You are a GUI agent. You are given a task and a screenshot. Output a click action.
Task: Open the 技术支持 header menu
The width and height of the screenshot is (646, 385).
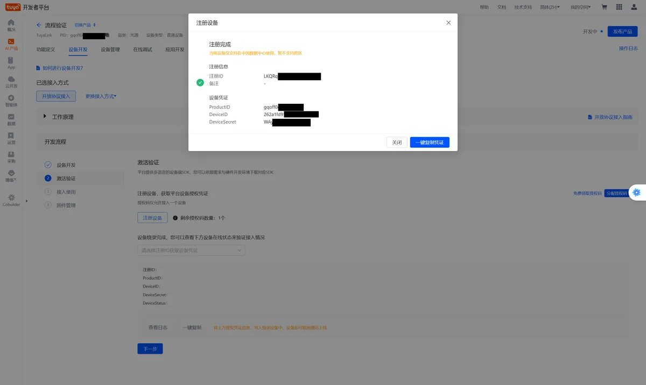[x=523, y=7]
